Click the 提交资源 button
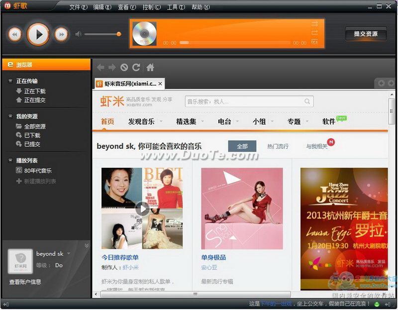Screen dimensions: 398x310 point(366,34)
